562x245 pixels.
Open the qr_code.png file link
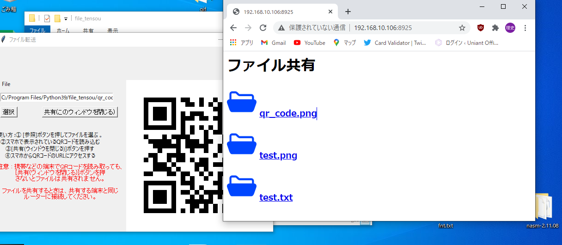coord(288,113)
